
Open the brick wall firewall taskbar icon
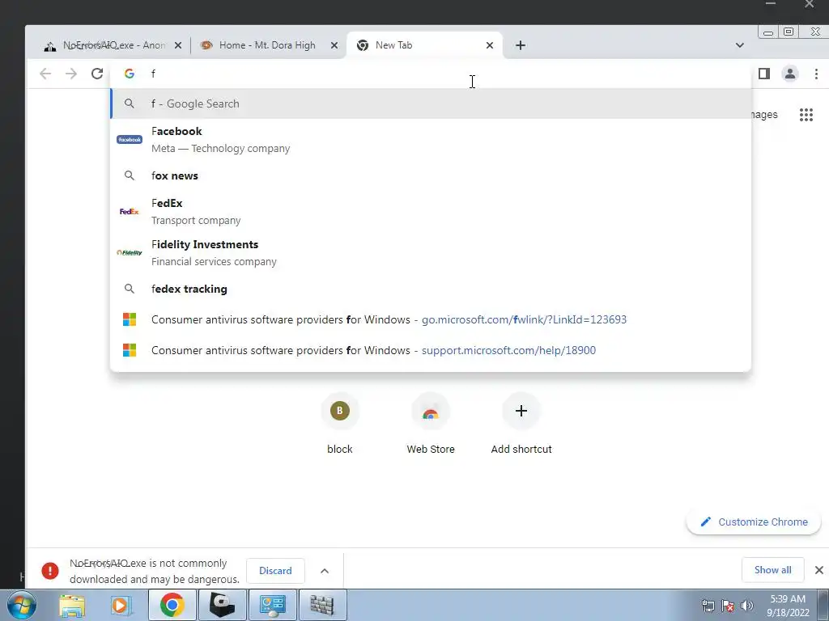(x=322, y=605)
